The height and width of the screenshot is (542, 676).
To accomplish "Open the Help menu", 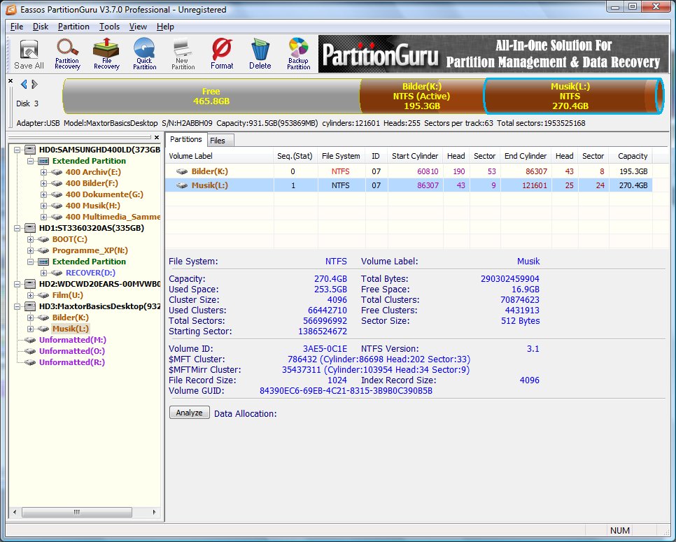I will pyautogui.click(x=165, y=27).
